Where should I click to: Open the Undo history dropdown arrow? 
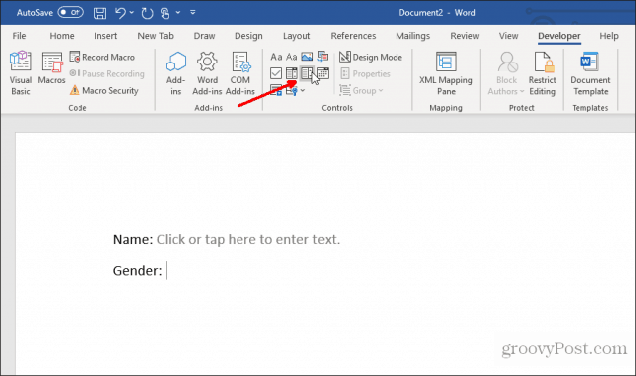click(132, 13)
